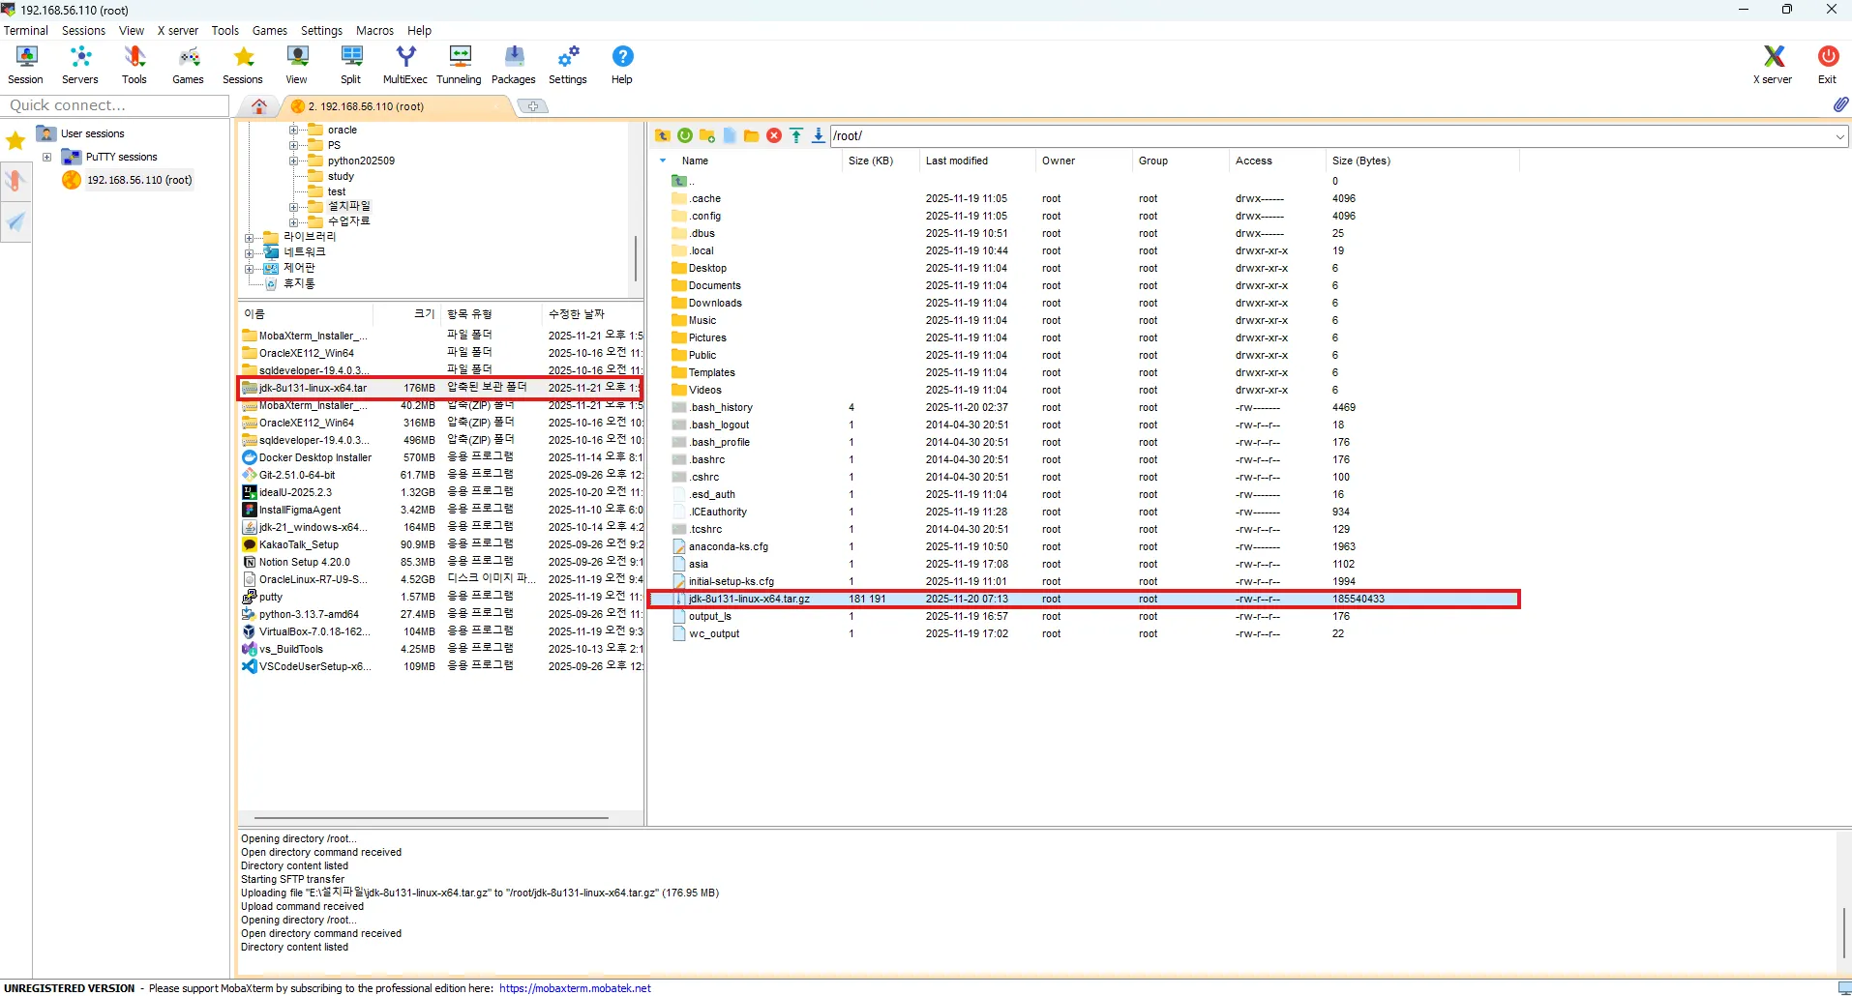This screenshot has height=996, width=1852.
Task: Expand the 라이브러리 tree node
Action: tap(249, 238)
